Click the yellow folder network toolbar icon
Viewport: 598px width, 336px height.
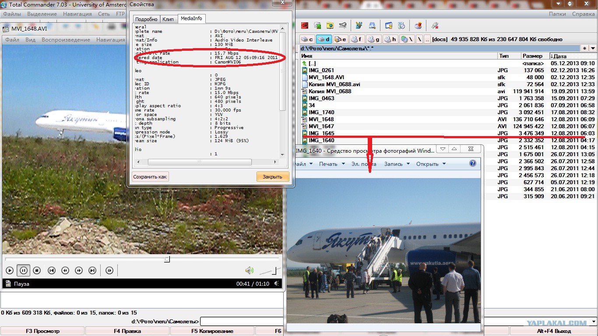(330, 25)
